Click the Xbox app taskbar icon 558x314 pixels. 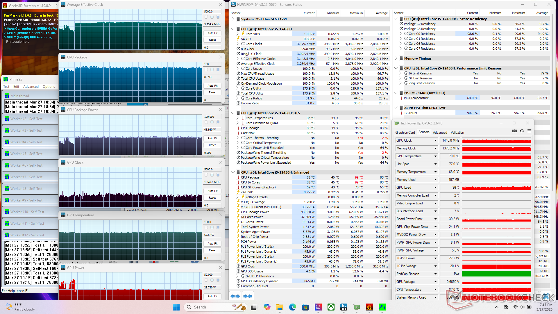point(331,307)
